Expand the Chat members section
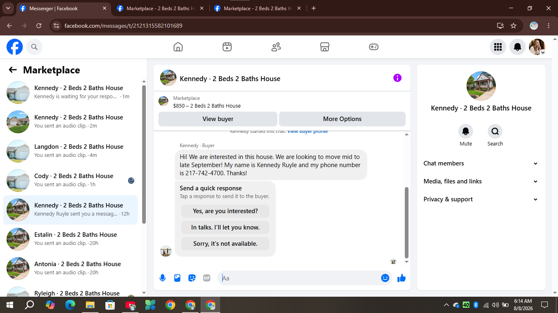Screen dimensions: 558x313 (481, 163)
